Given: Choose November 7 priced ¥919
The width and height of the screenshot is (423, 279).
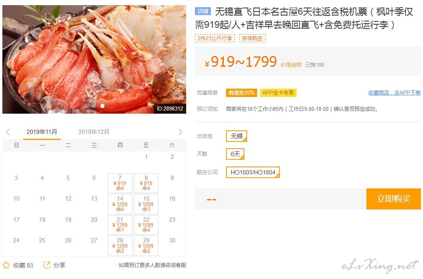Looking at the screenshot, I should pyautogui.click(x=120, y=183).
